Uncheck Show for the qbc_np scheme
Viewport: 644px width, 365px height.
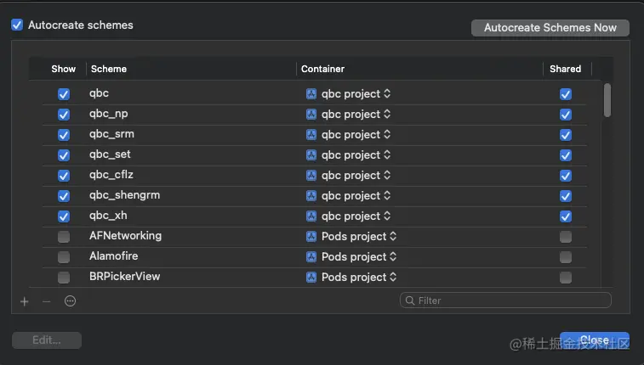coord(64,115)
